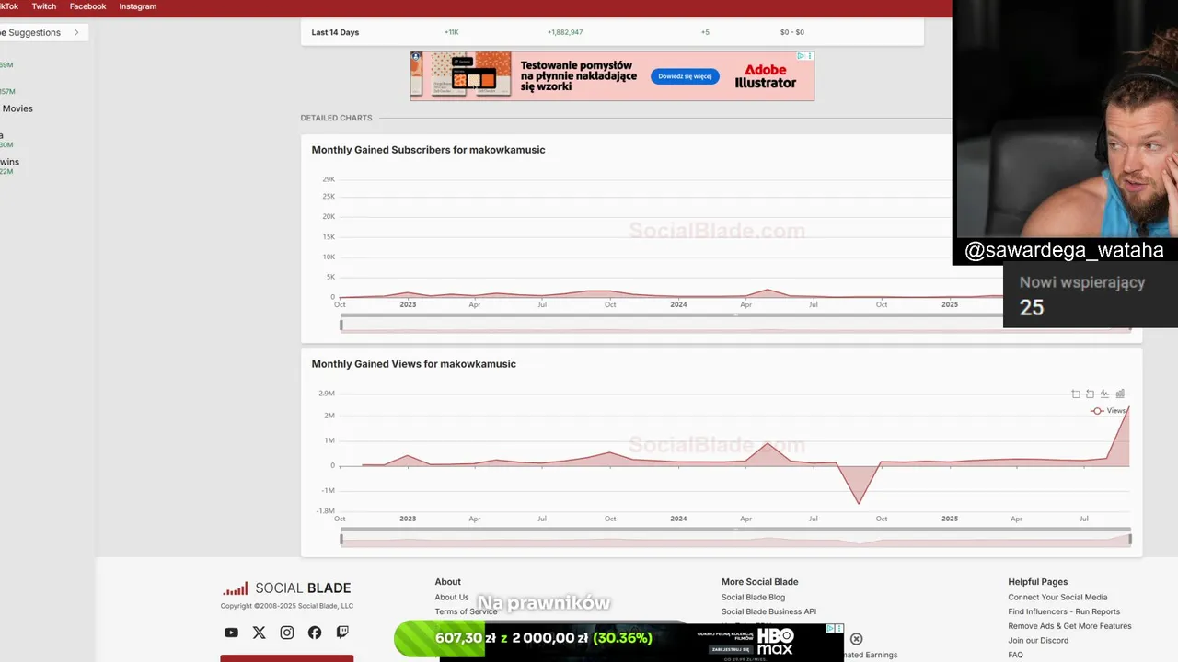1178x662 pixels.
Task: Click 'Monthly Gained Views for makowkamusic' heading
Action: click(x=413, y=364)
